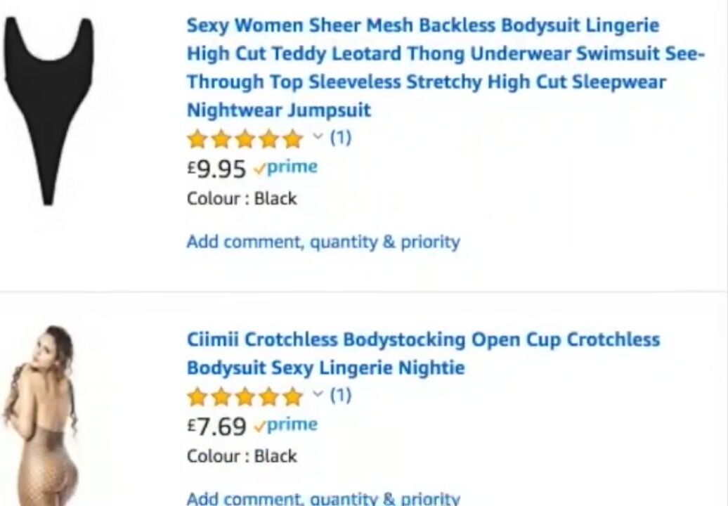Add comment, quantity & priority for Ciimii Bodystocking
Viewport: 728px width, 506px height.
tap(323, 498)
